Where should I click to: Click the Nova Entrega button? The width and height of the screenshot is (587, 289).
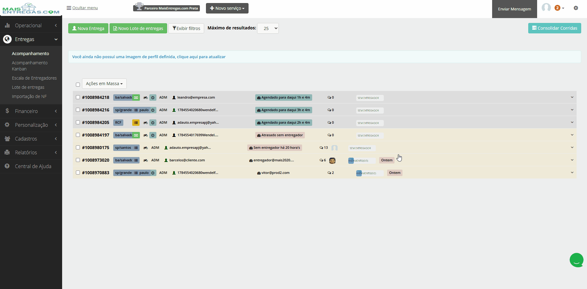pos(88,28)
